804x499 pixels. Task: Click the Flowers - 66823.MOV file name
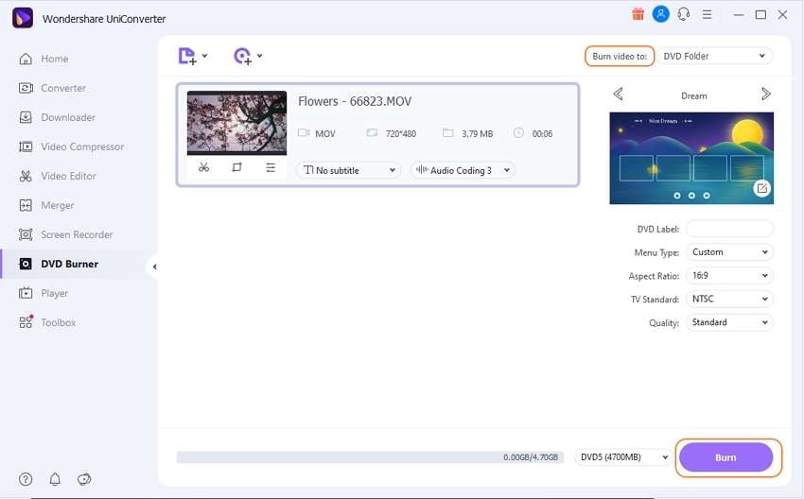click(x=355, y=101)
